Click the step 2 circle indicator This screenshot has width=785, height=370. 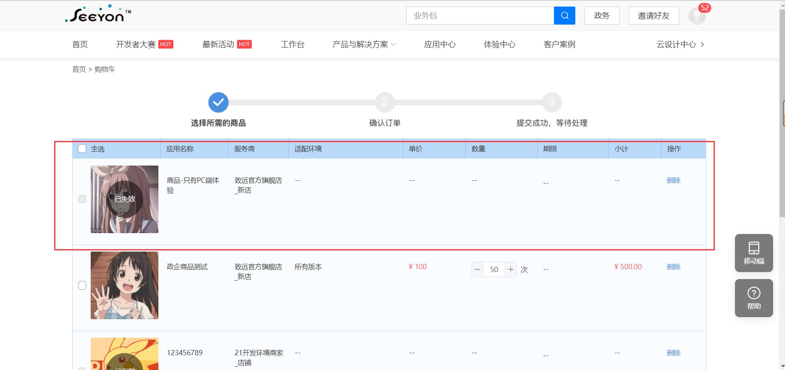pyautogui.click(x=384, y=102)
